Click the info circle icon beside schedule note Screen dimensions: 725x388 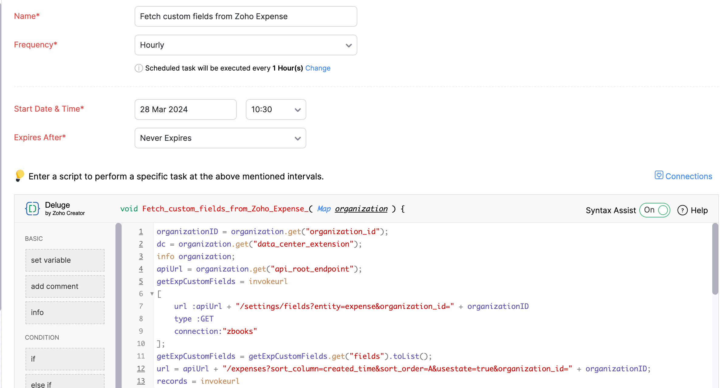(x=139, y=68)
